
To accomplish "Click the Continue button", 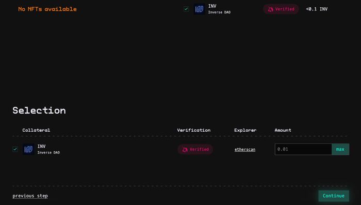I will pyautogui.click(x=334, y=196).
